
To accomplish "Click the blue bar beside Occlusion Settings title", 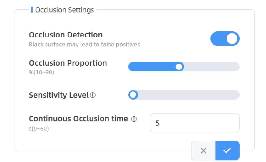I will [32, 10].
